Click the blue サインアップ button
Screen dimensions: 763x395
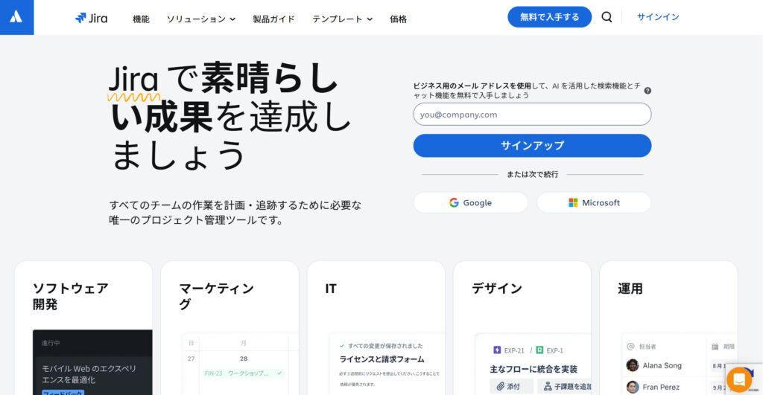pos(532,146)
